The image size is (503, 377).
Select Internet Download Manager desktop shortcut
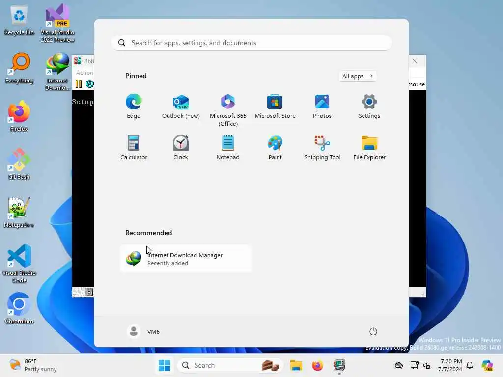point(57,72)
